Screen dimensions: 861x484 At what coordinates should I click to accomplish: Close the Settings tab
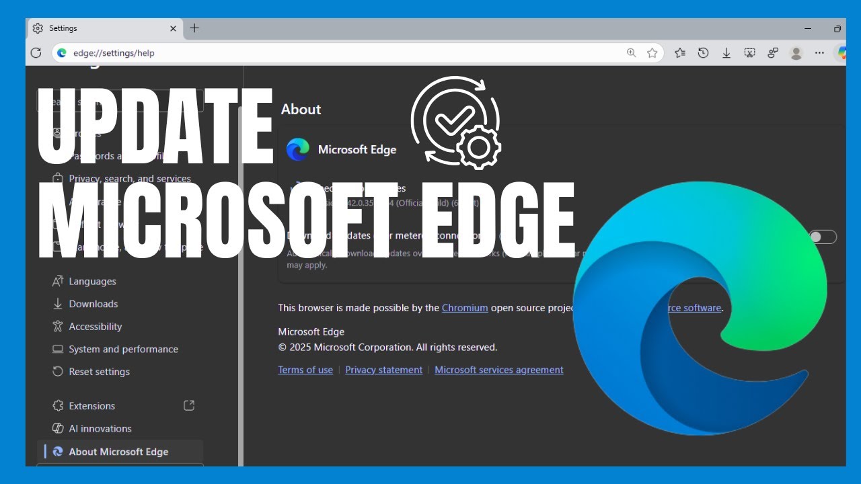tap(173, 28)
